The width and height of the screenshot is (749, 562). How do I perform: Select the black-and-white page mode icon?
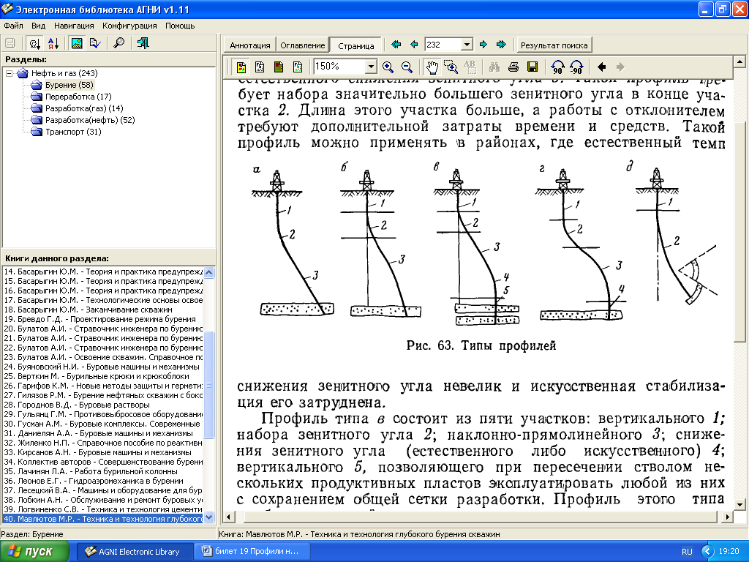coord(260,67)
